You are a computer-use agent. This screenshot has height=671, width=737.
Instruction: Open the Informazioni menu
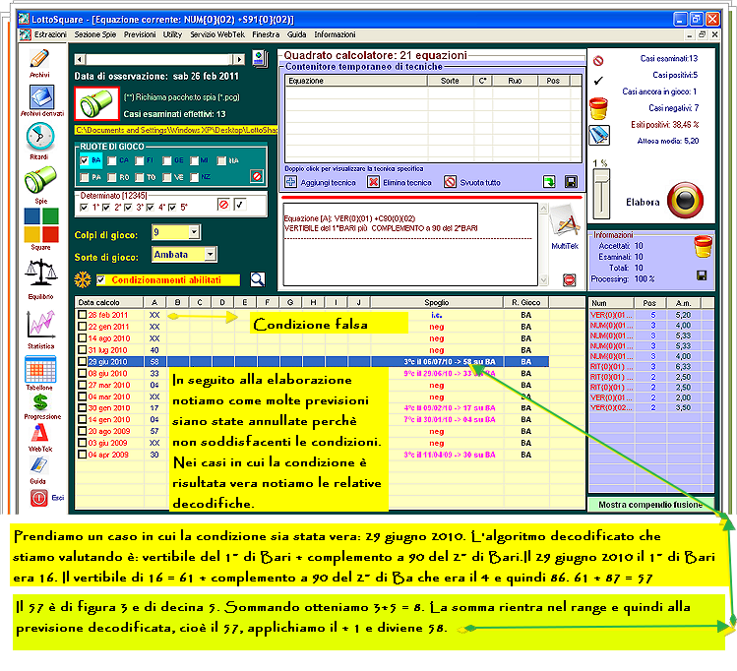click(335, 34)
